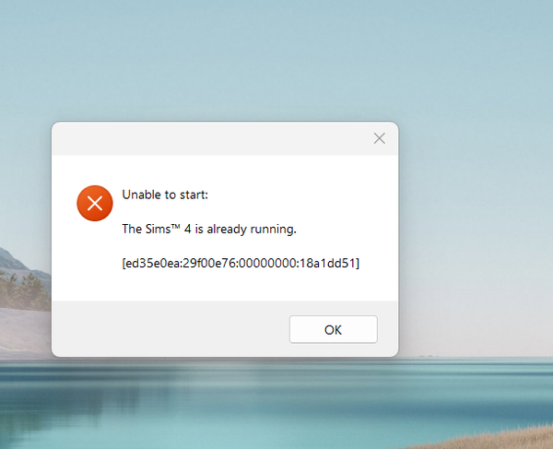Select the 'Unable to start:' heading text
Image resolution: width=553 pixels, height=449 pixels.
[165, 195]
